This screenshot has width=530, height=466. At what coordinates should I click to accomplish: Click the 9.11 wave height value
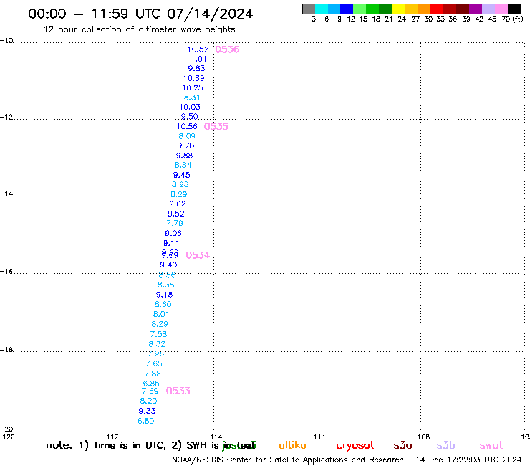pos(171,243)
